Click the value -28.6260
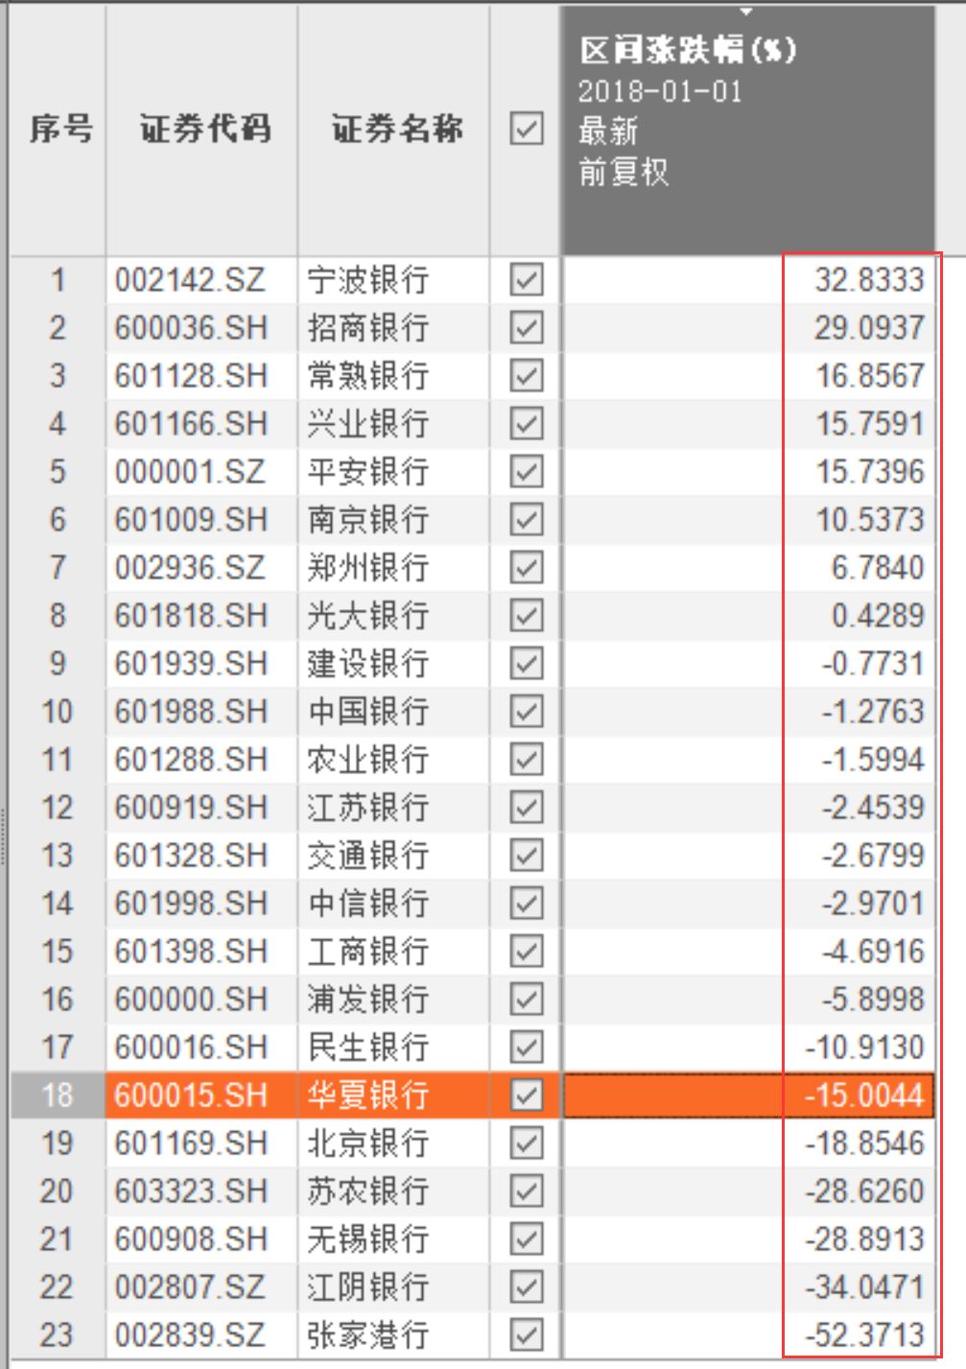Screen dimensions: 966x1369 point(865,1192)
